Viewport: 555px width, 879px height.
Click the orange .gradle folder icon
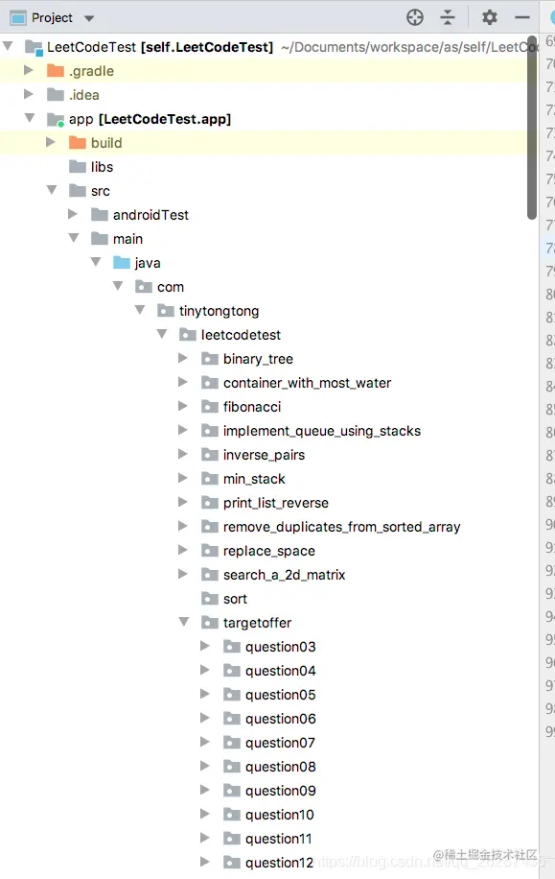click(x=56, y=71)
